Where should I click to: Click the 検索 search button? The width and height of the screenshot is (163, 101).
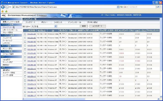tap(84, 26)
